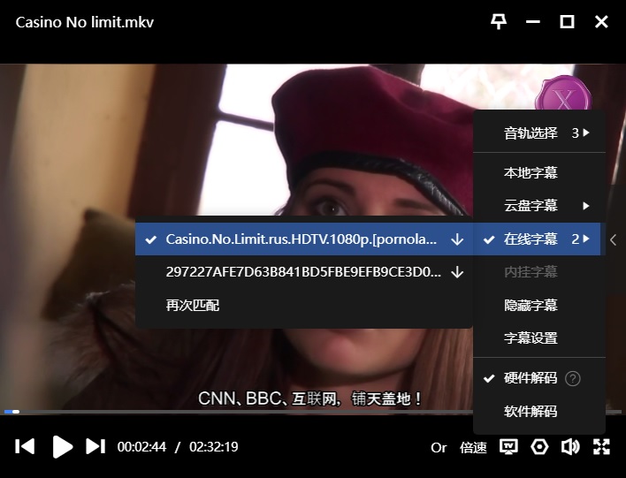Open playback speed (倍速) options
626x478 pixels.
click(x=473, y=448)
